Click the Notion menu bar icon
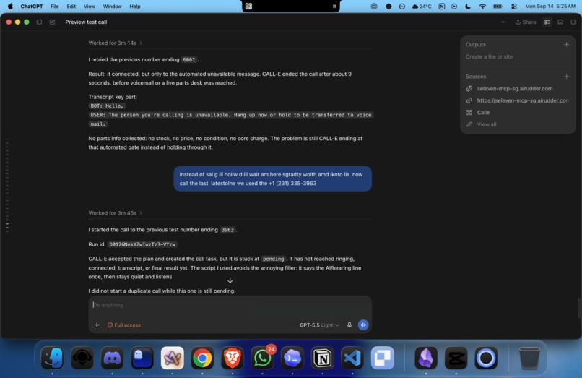The height and width of the screenshot is (378, 582). (442, 7)
